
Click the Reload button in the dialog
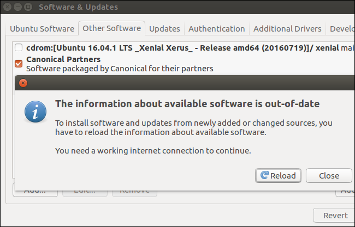pos(278,175)
